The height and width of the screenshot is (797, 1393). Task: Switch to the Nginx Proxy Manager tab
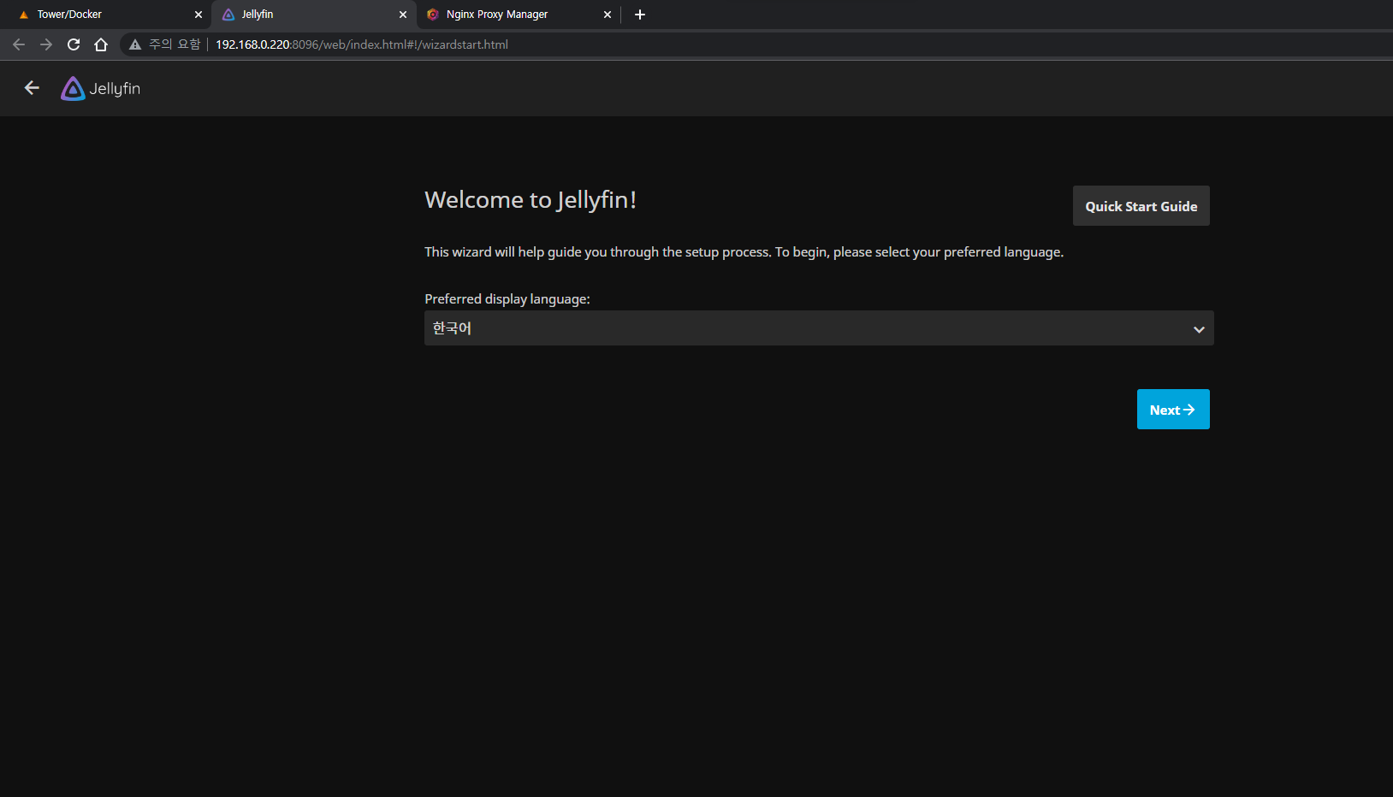[519, 15]
